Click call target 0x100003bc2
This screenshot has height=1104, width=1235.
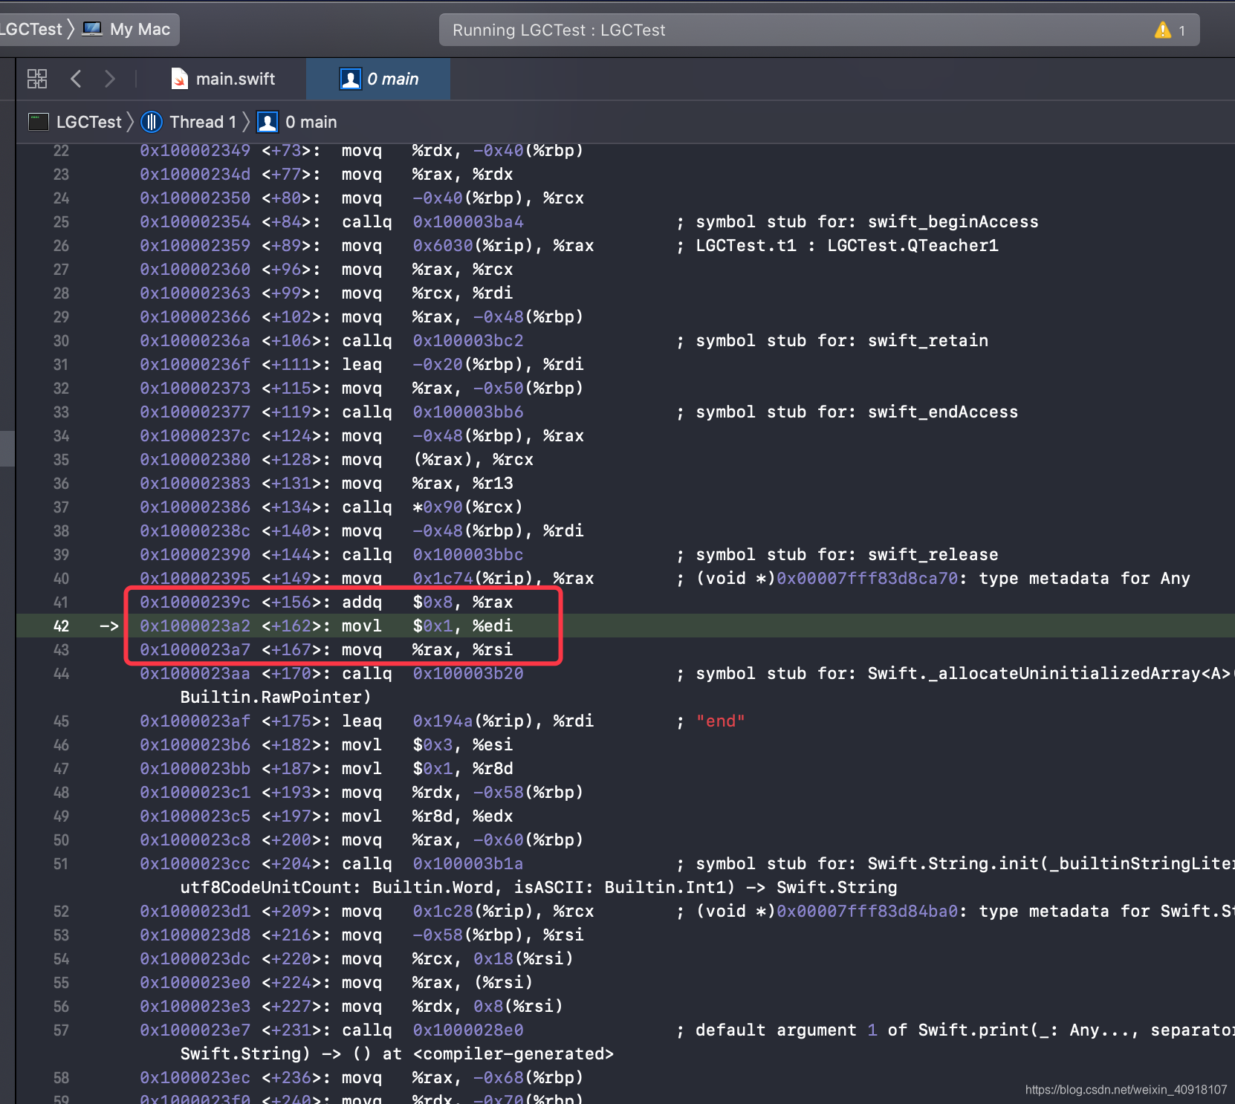coord(468,341)
